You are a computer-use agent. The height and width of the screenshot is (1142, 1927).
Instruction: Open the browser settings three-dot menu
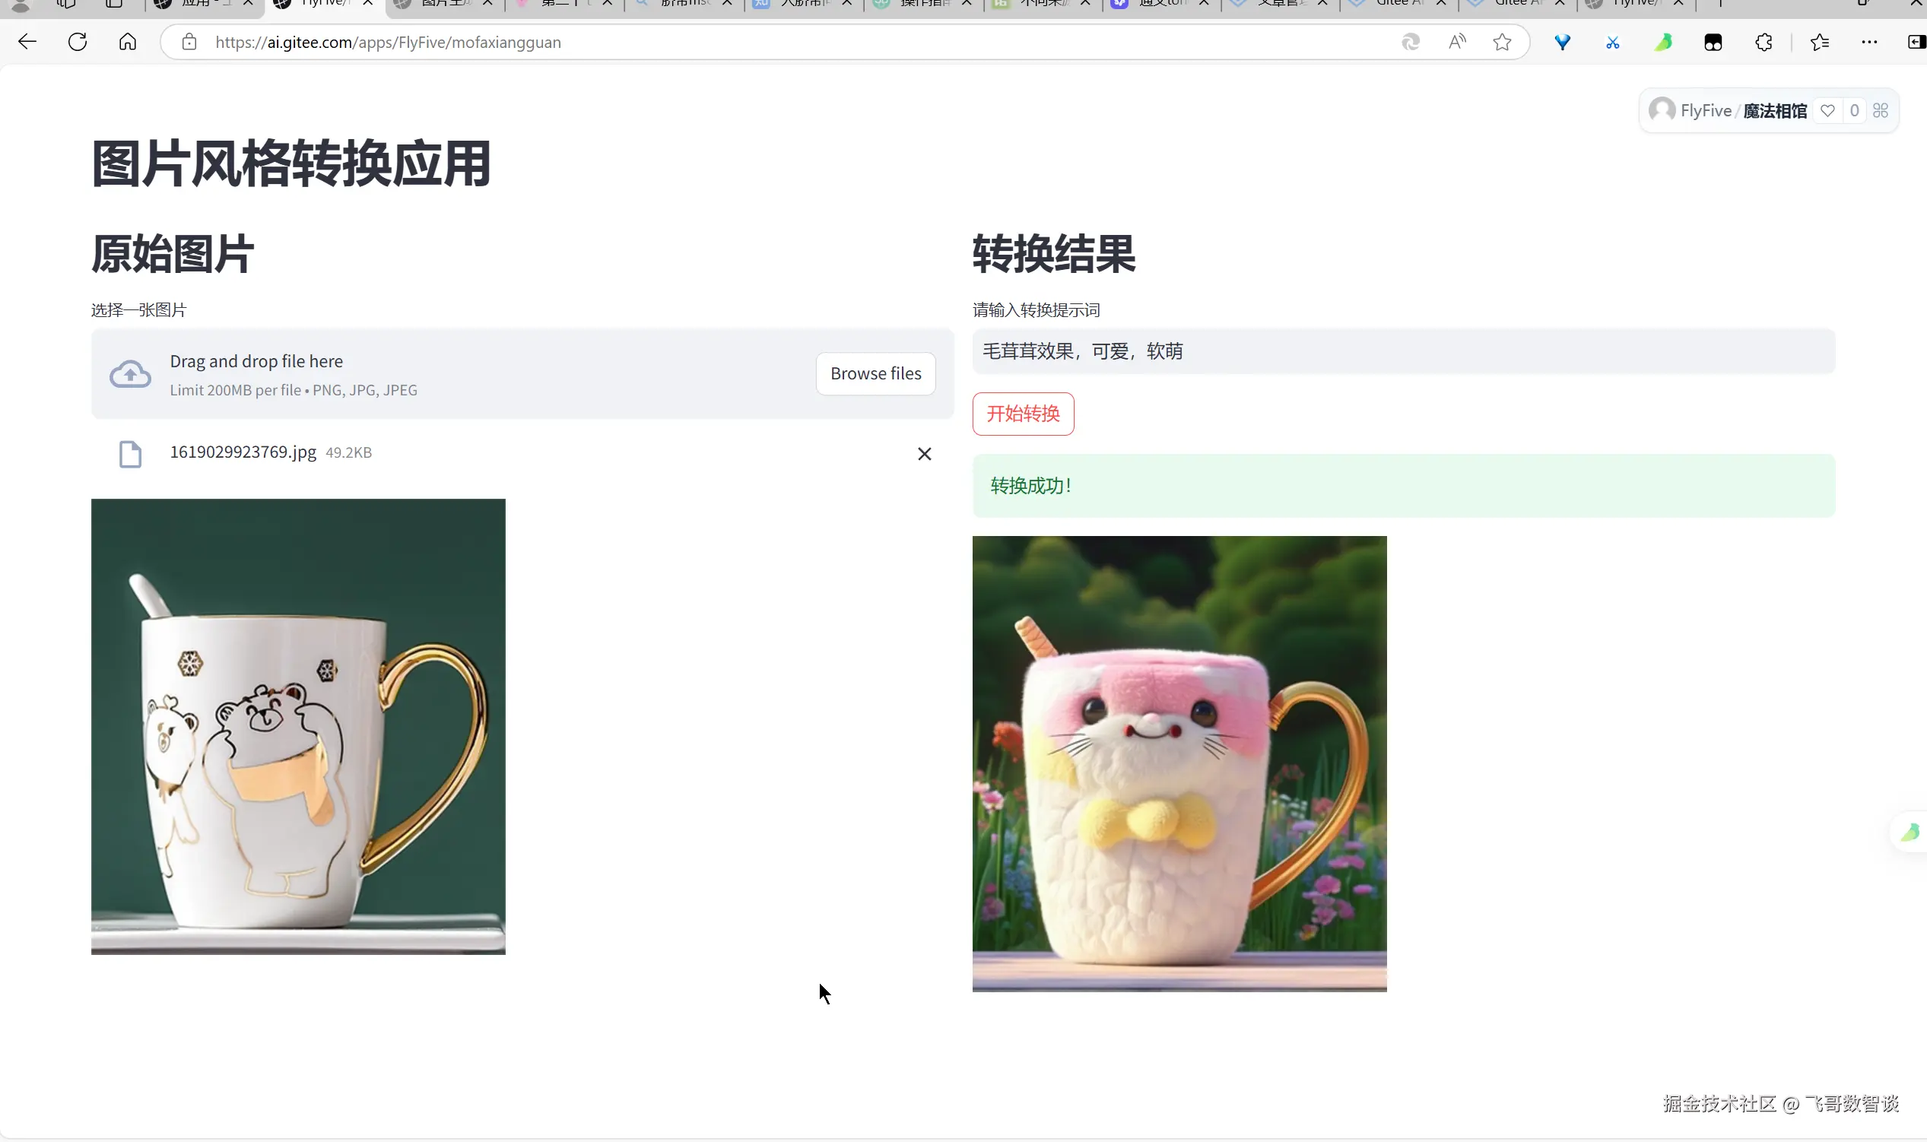click(1870, 42)
